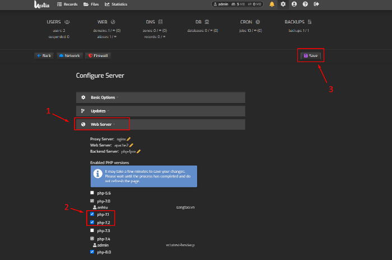Click the gear icon on Basic Options
The width and height of the screenshot is (392, 260).
tap(83, 97)
